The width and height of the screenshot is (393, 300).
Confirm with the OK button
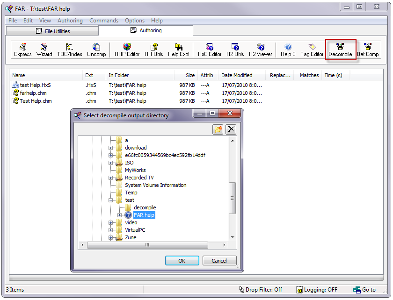(x=182, y=261)
